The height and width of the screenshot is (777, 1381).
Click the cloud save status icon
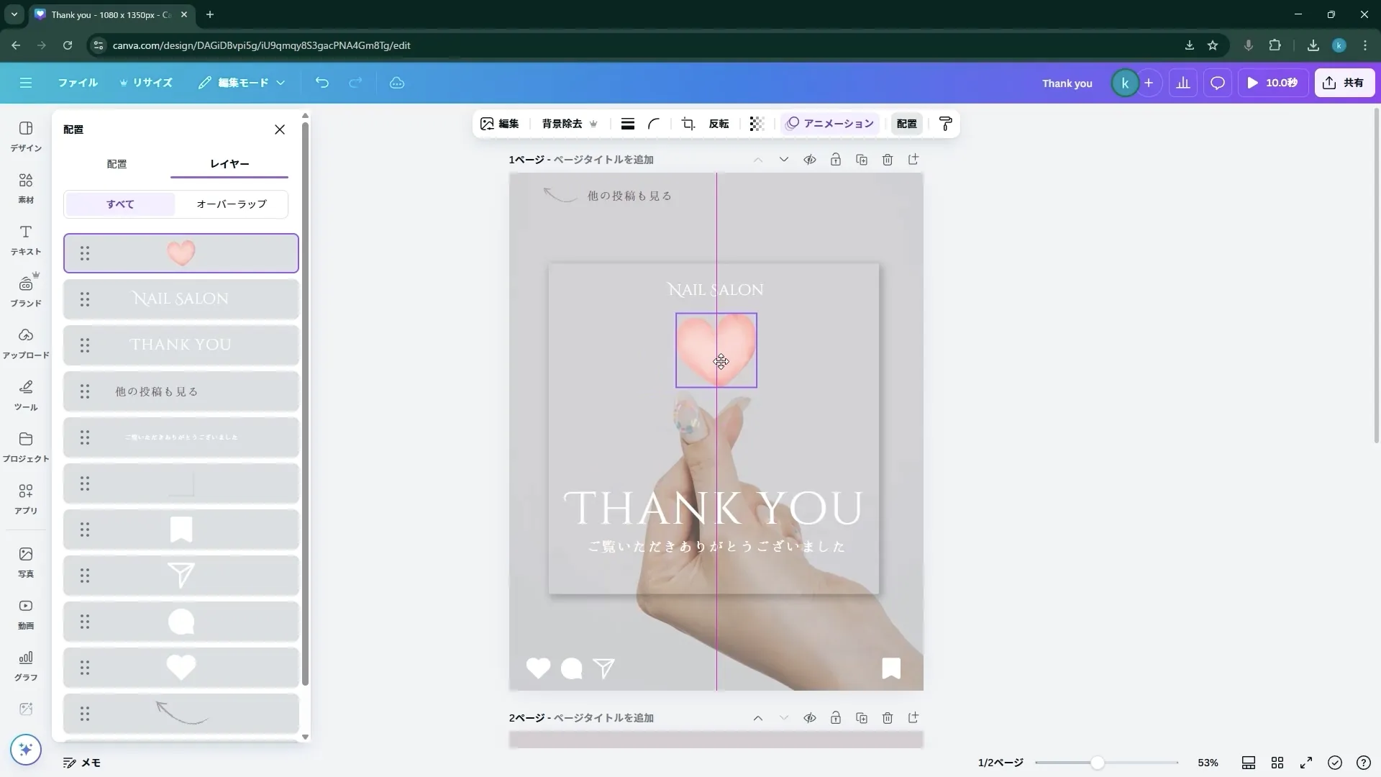click(x=397, y=83)
